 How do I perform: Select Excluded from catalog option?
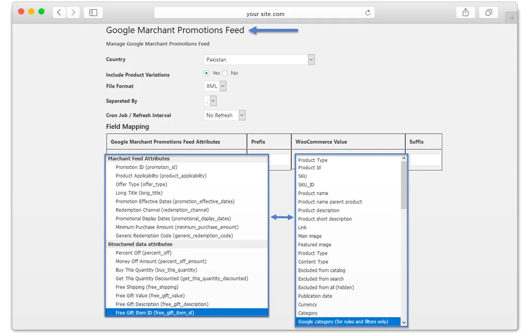(x=348, y=270)
